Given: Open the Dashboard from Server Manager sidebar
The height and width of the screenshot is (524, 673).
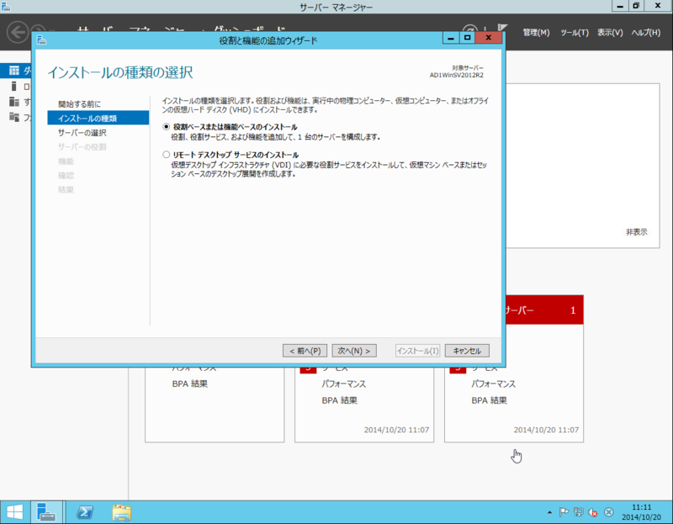Looking at the screenshot, I should pyautogui.click(x=13, y=71).
